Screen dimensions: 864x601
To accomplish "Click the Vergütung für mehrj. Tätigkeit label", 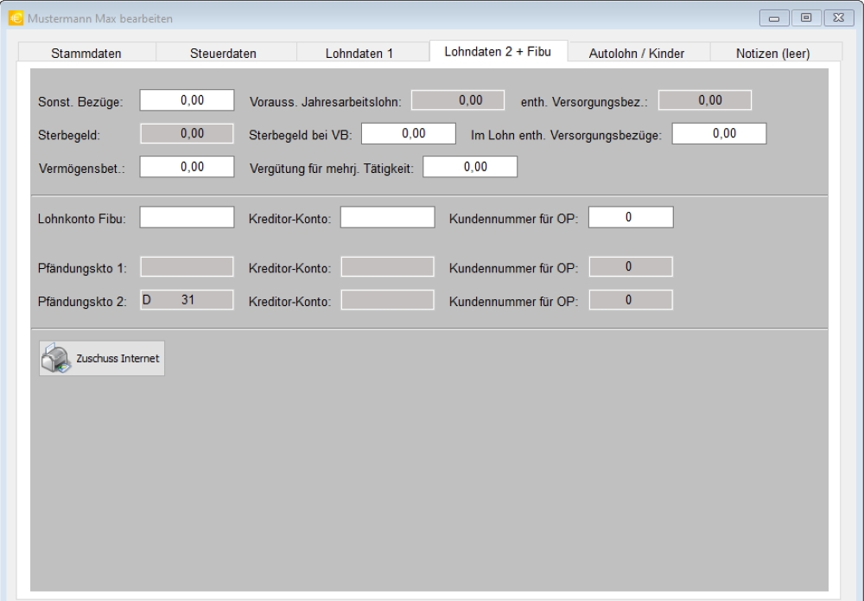I will [x=331, y=169].
